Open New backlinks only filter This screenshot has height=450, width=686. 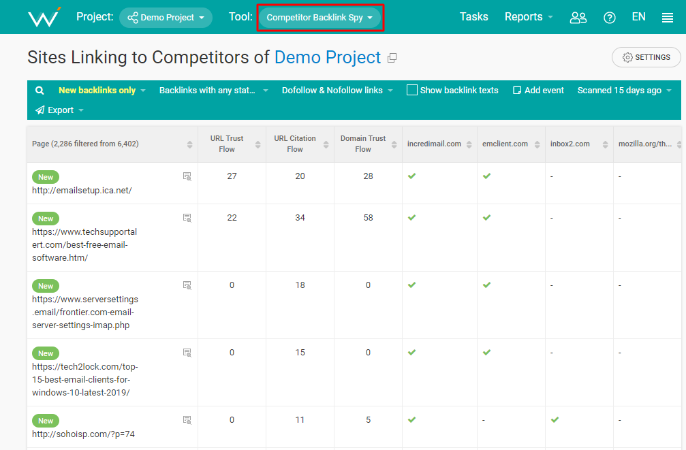coord(102,90)
